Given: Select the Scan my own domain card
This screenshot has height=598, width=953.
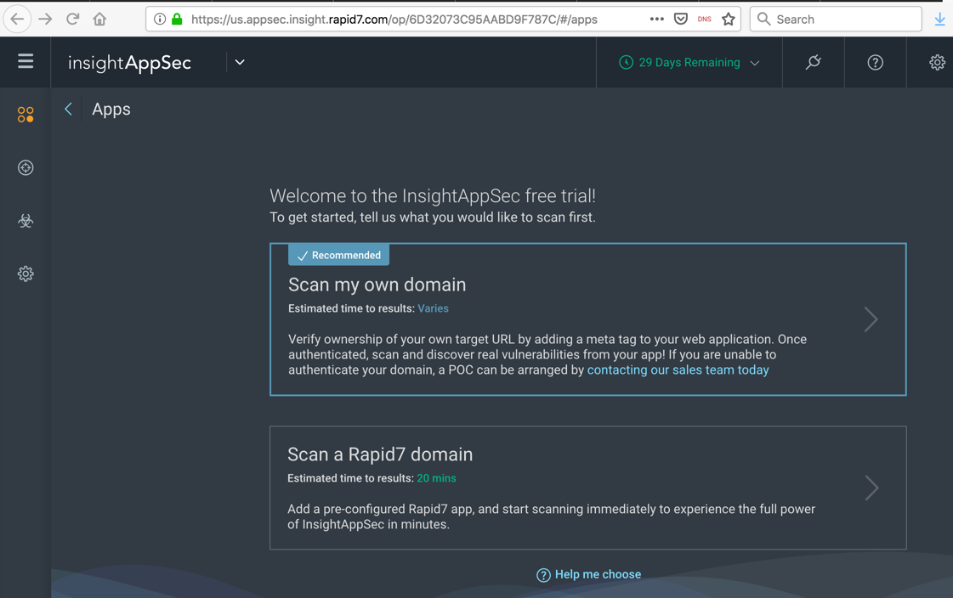Looking at the screenshot, I should click(587, 319).
